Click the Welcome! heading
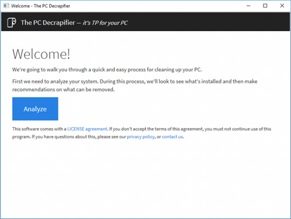The height and width of the screenshot is (219, 291). (41, 54)
